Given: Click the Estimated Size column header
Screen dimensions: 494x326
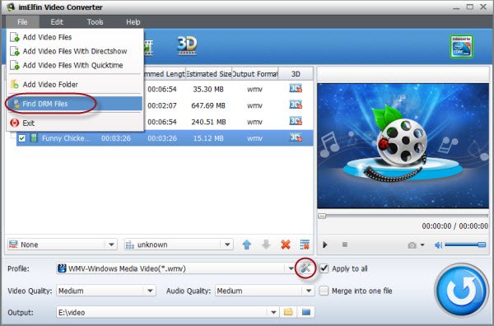Looking at the screenshot, I should point(208,74).
